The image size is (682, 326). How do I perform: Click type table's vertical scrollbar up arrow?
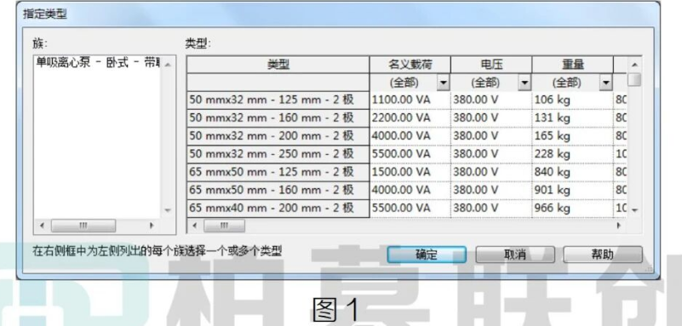click(x=634, y=66)
